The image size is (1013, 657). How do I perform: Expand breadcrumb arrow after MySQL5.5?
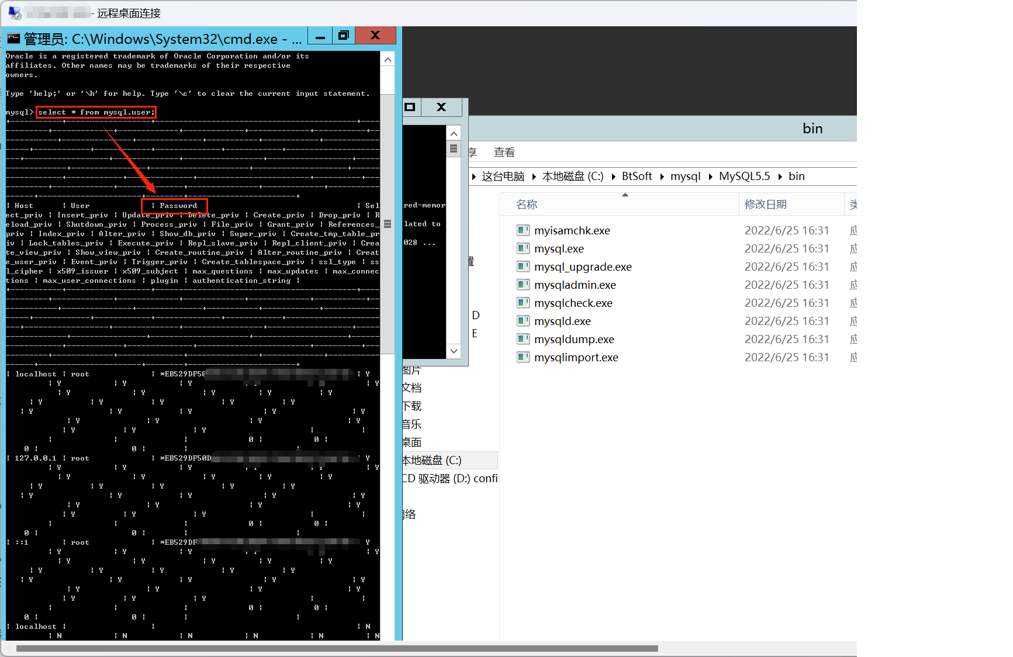tap(780, 177)
